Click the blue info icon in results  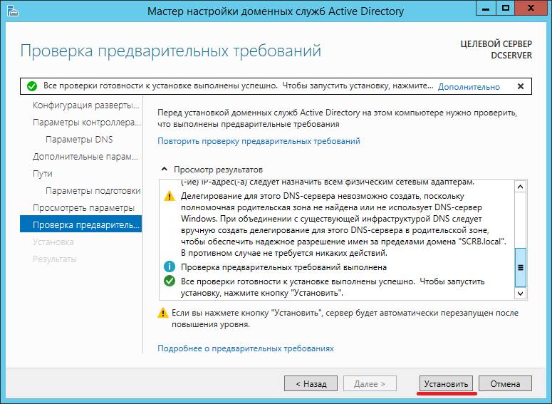click(170, 266)
